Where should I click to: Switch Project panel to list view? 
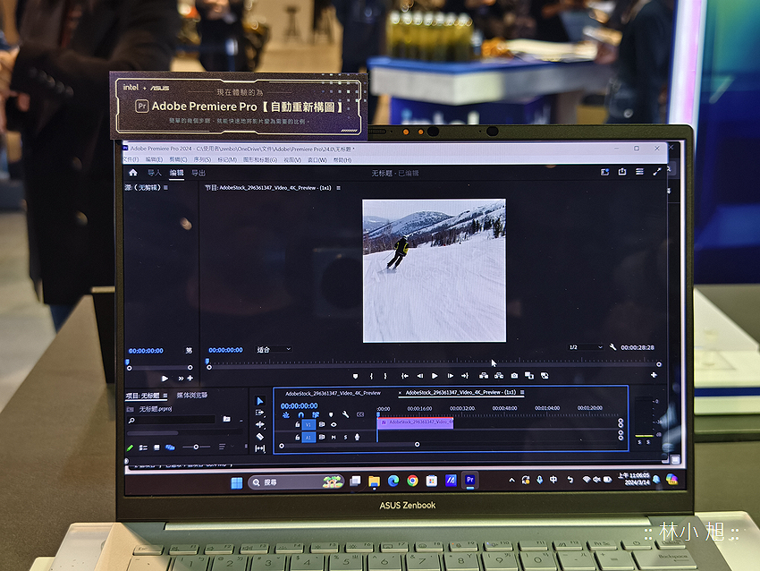143,447
